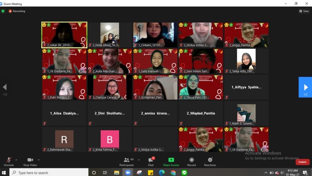
Task: Unmute the microphone
Action: click(8, 160)
